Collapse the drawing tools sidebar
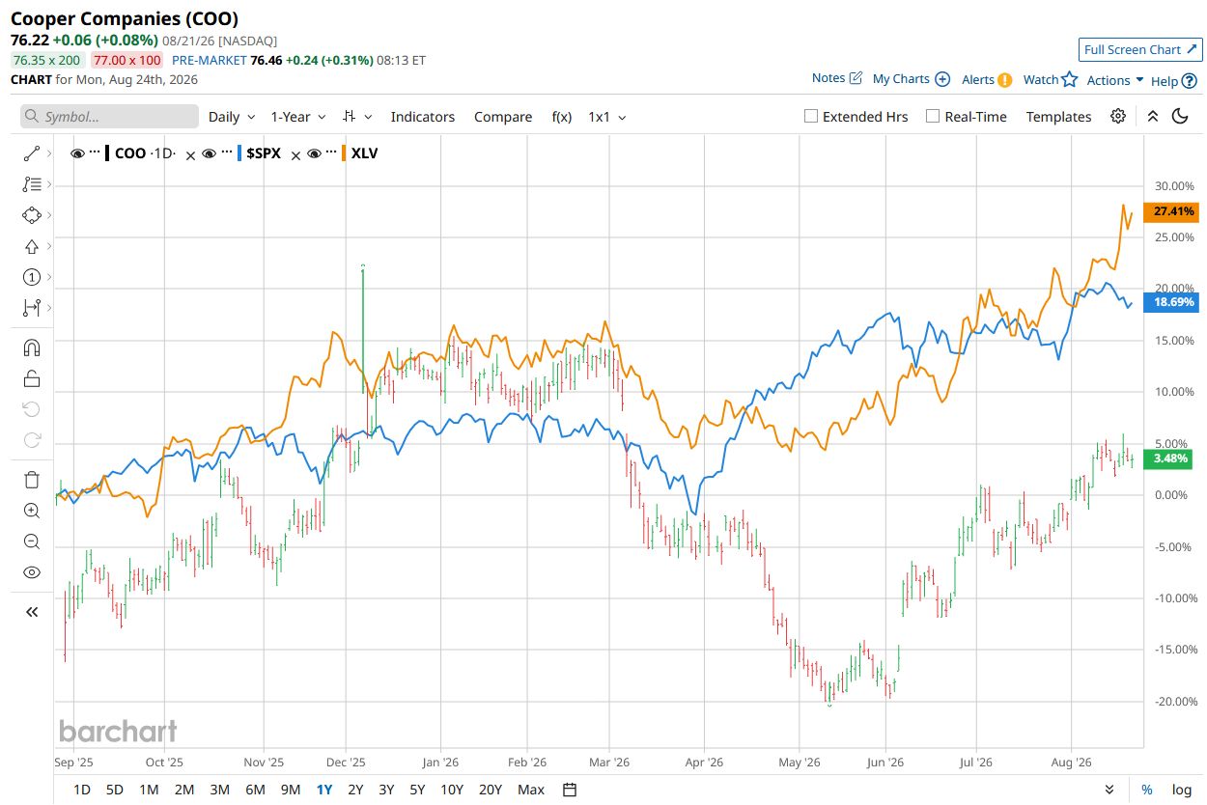 click(x=31, y=612)
